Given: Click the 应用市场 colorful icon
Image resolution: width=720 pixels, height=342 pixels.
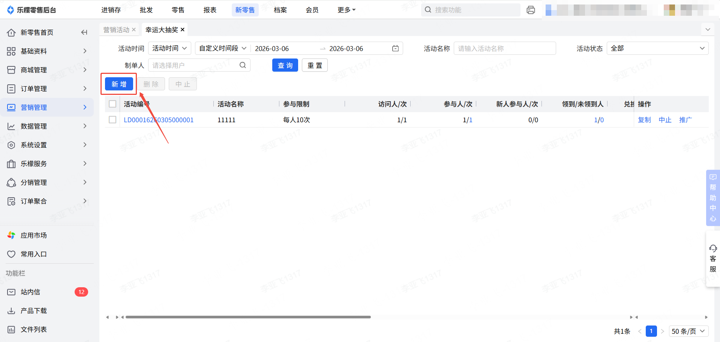Looking at the screenshot, I should click(11, 235).
